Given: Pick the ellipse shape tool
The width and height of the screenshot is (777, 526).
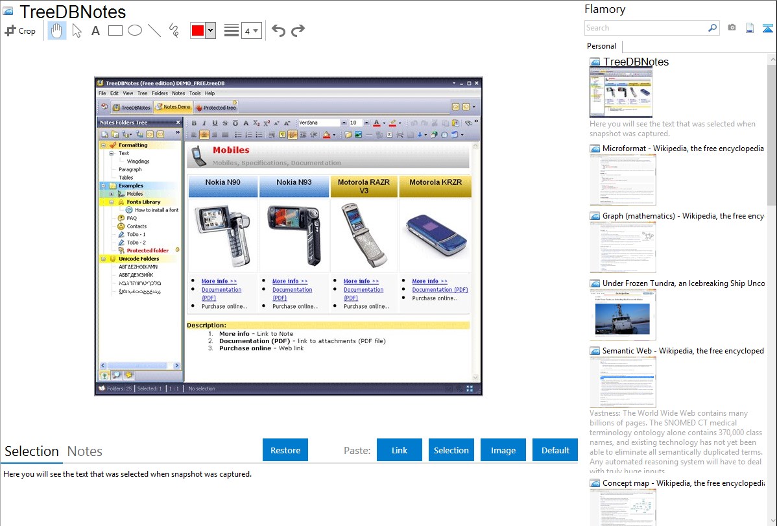Looking at the screenshot, I should [x=135, y=30].
